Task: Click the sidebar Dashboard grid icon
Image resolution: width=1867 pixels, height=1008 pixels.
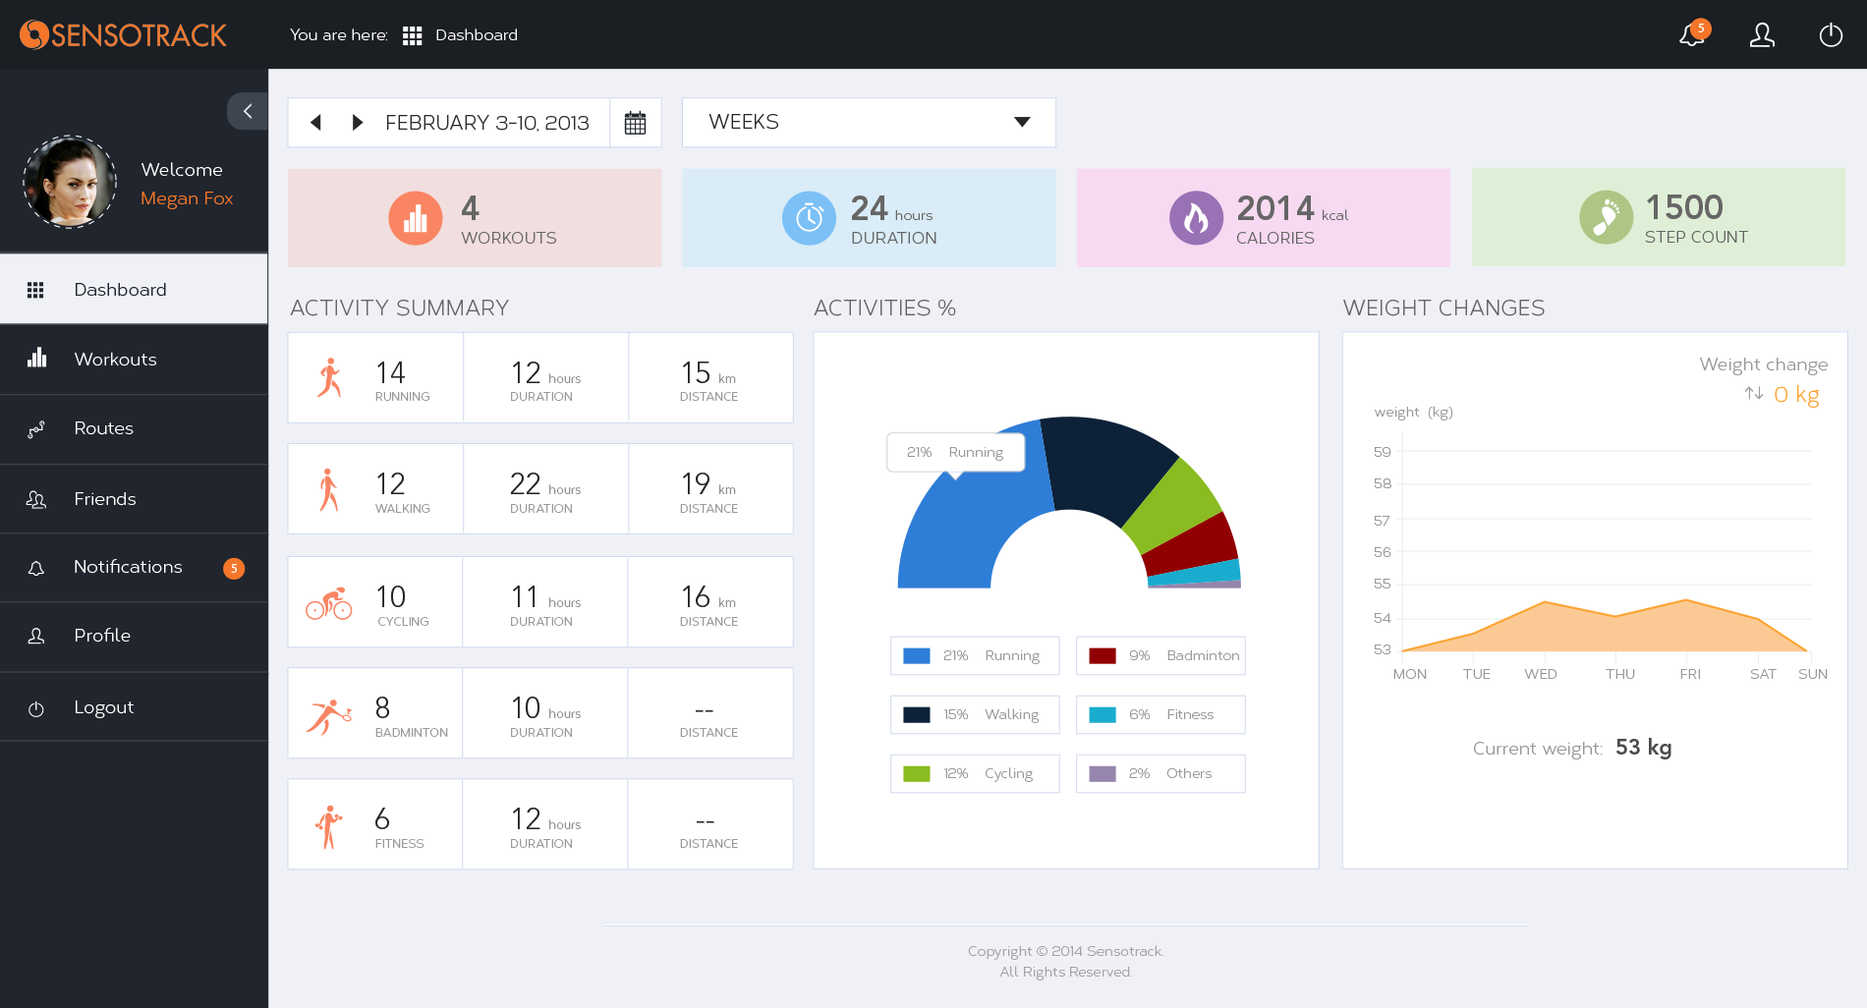Action: point(35,290)
